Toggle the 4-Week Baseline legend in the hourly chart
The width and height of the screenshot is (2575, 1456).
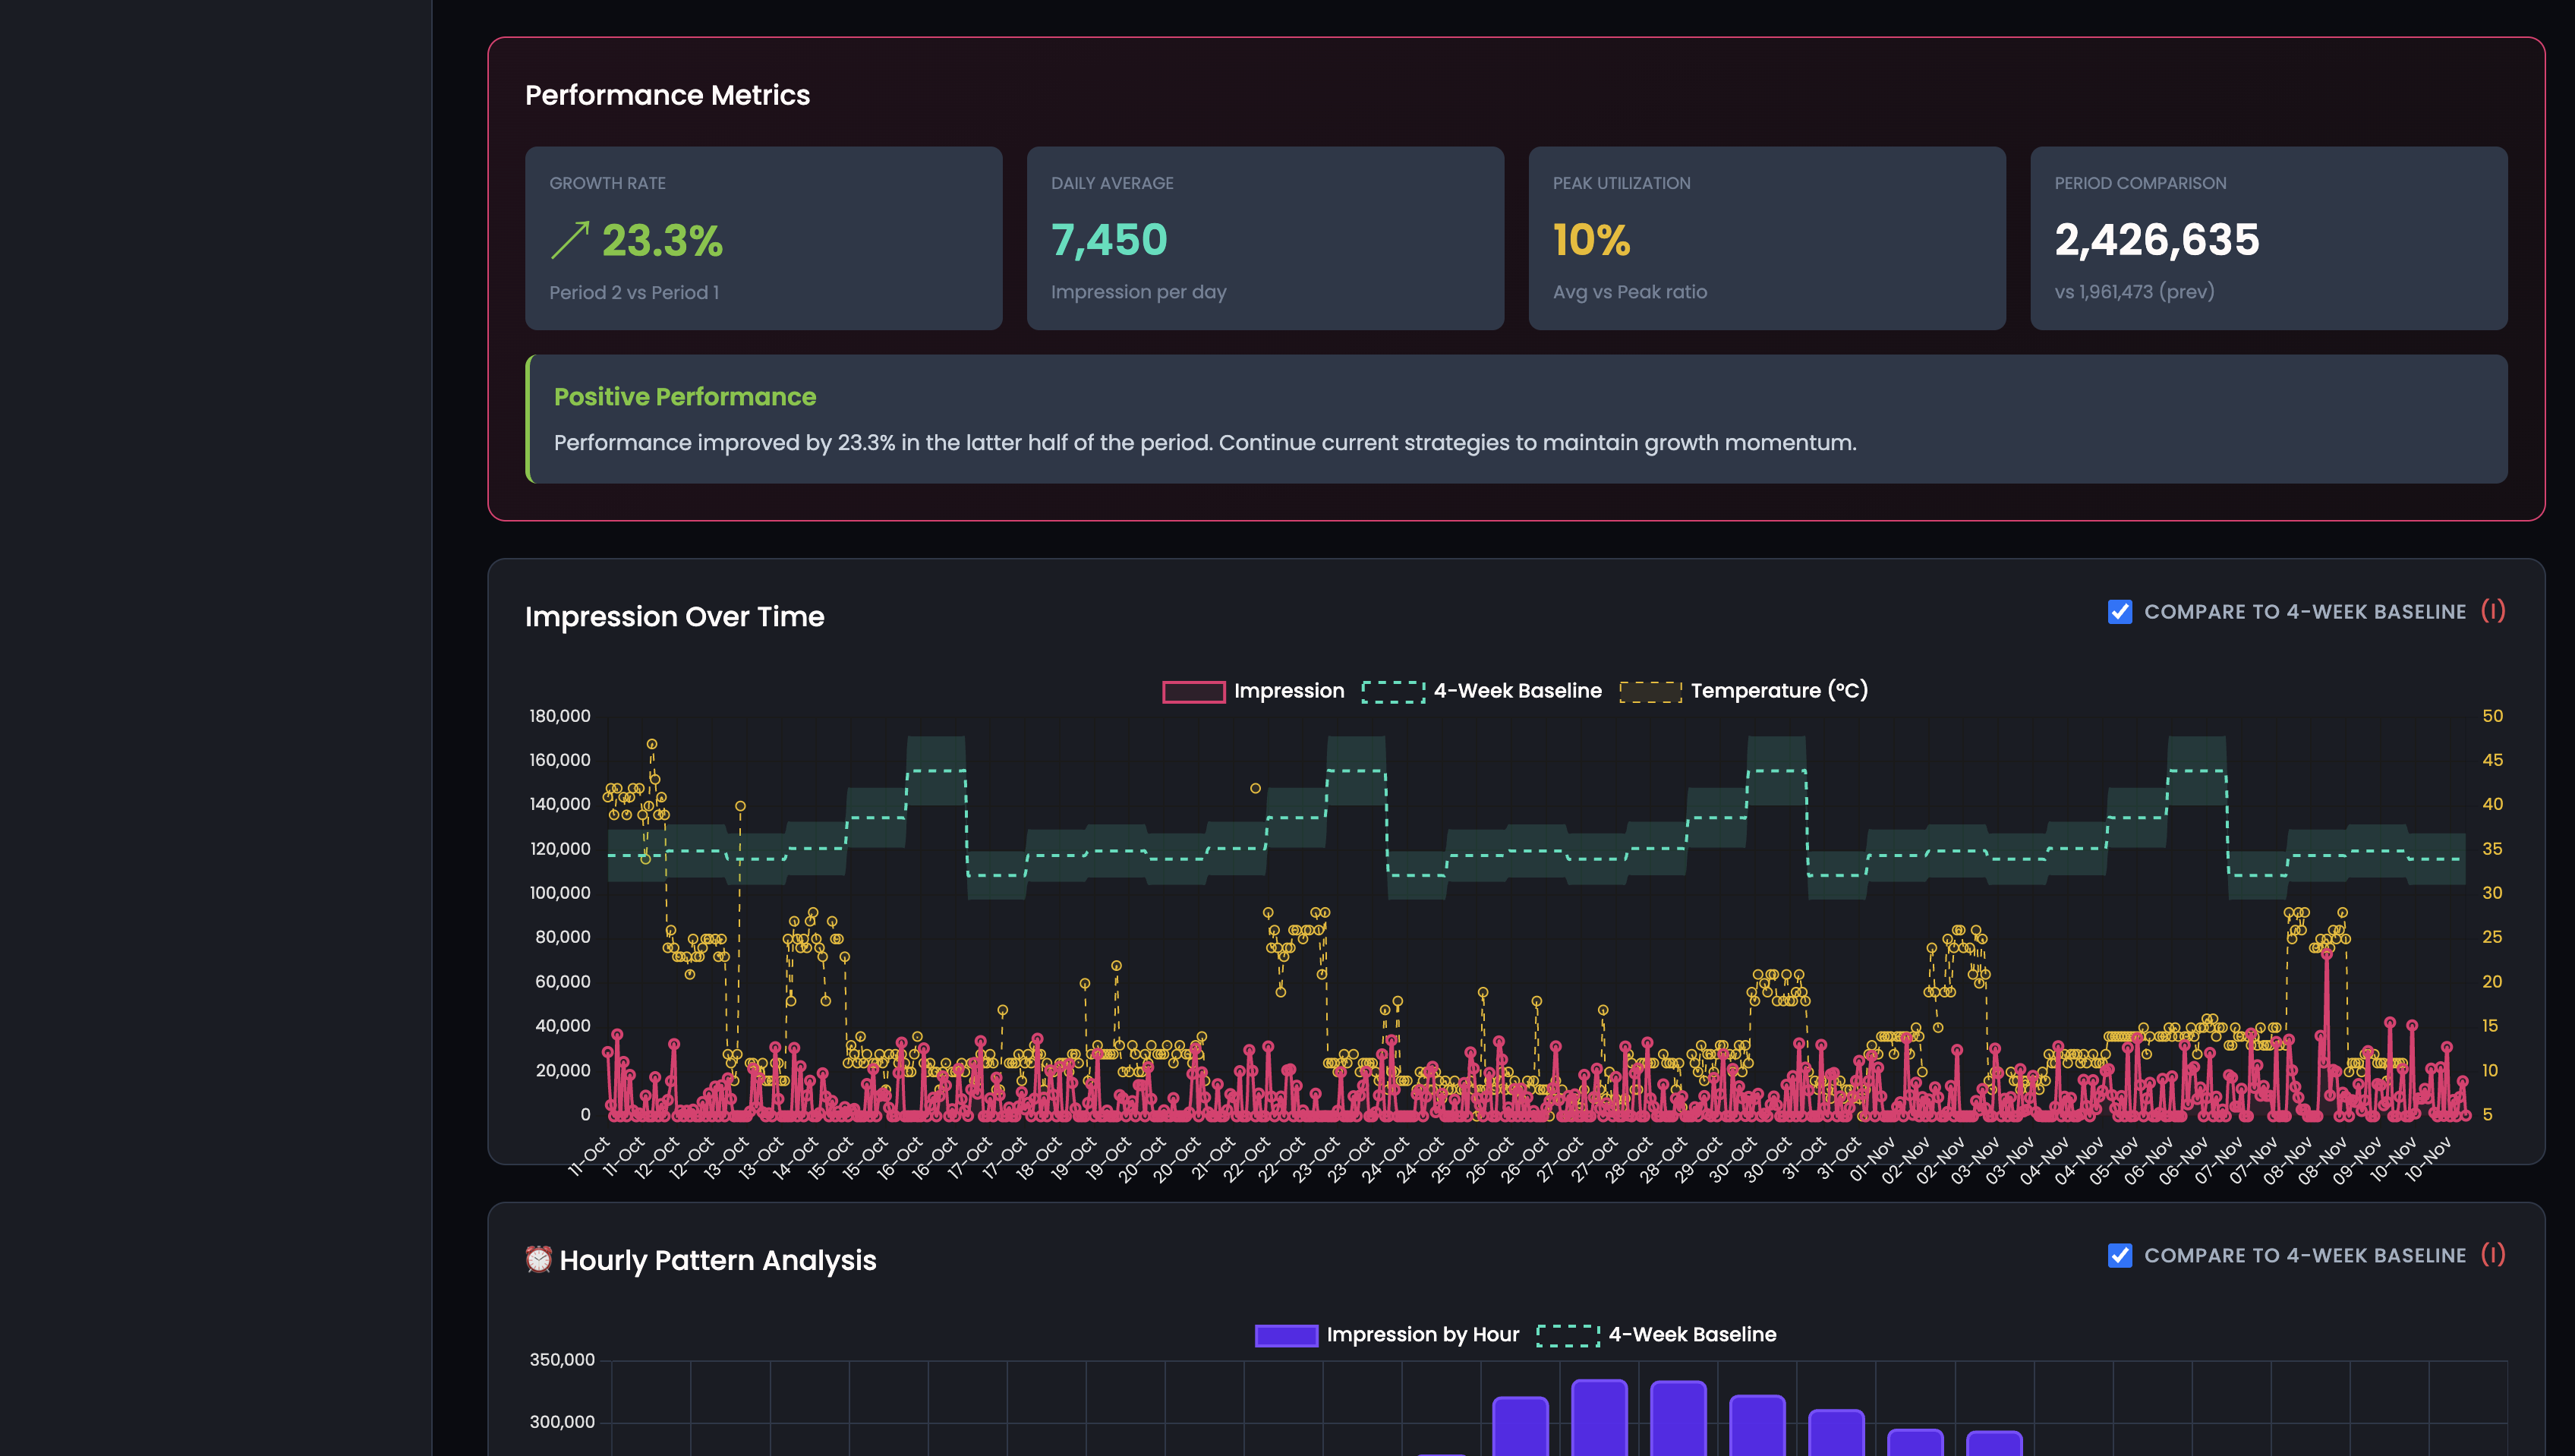click(x=1692, y=1334)
